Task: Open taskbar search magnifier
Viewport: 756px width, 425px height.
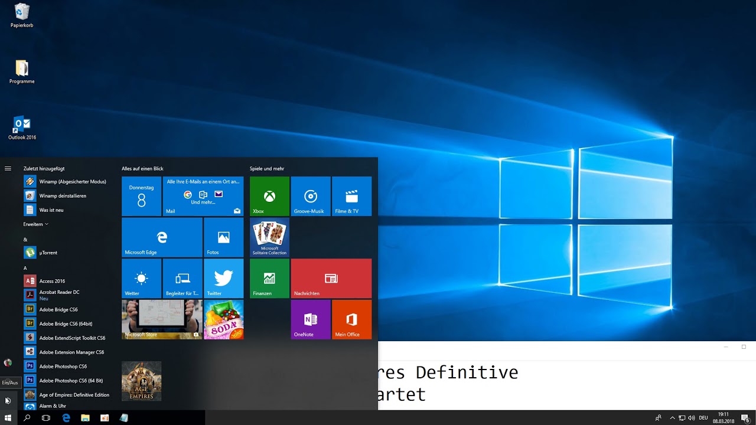Action: point(27,418)
